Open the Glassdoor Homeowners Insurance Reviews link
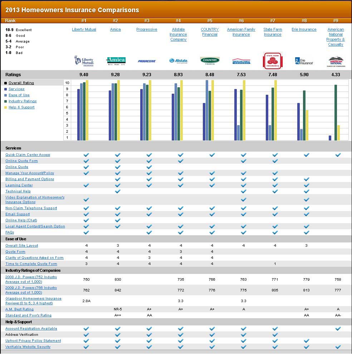The width and height of the screenshot is (352, 354). click(33, 301)
